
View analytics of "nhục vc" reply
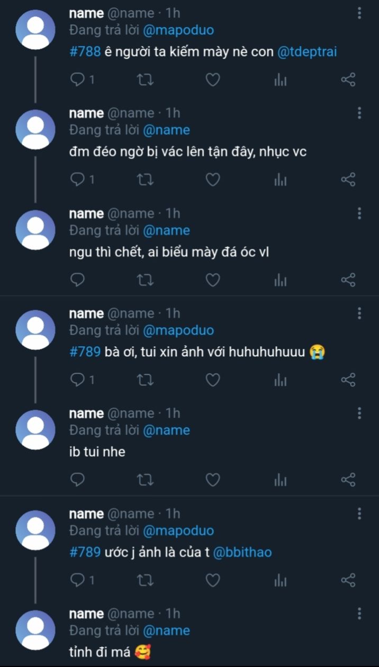pos(281,180)
